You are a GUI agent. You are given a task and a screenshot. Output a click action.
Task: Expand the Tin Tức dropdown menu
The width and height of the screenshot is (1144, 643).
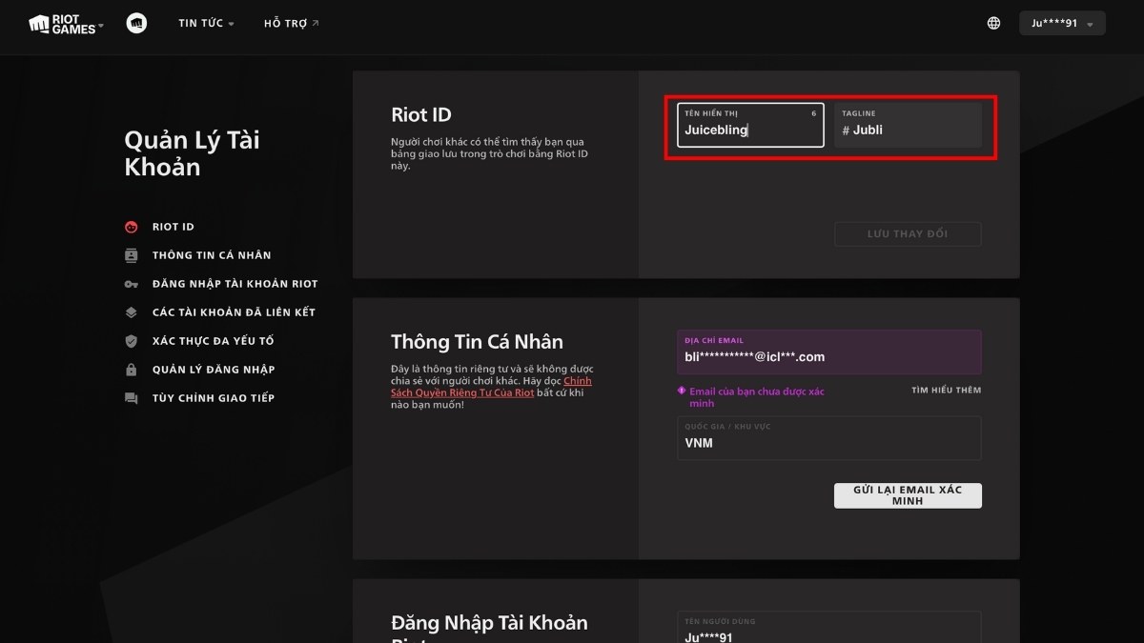206,23
